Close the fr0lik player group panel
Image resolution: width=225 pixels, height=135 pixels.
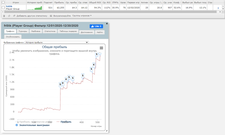coord(107,23)
